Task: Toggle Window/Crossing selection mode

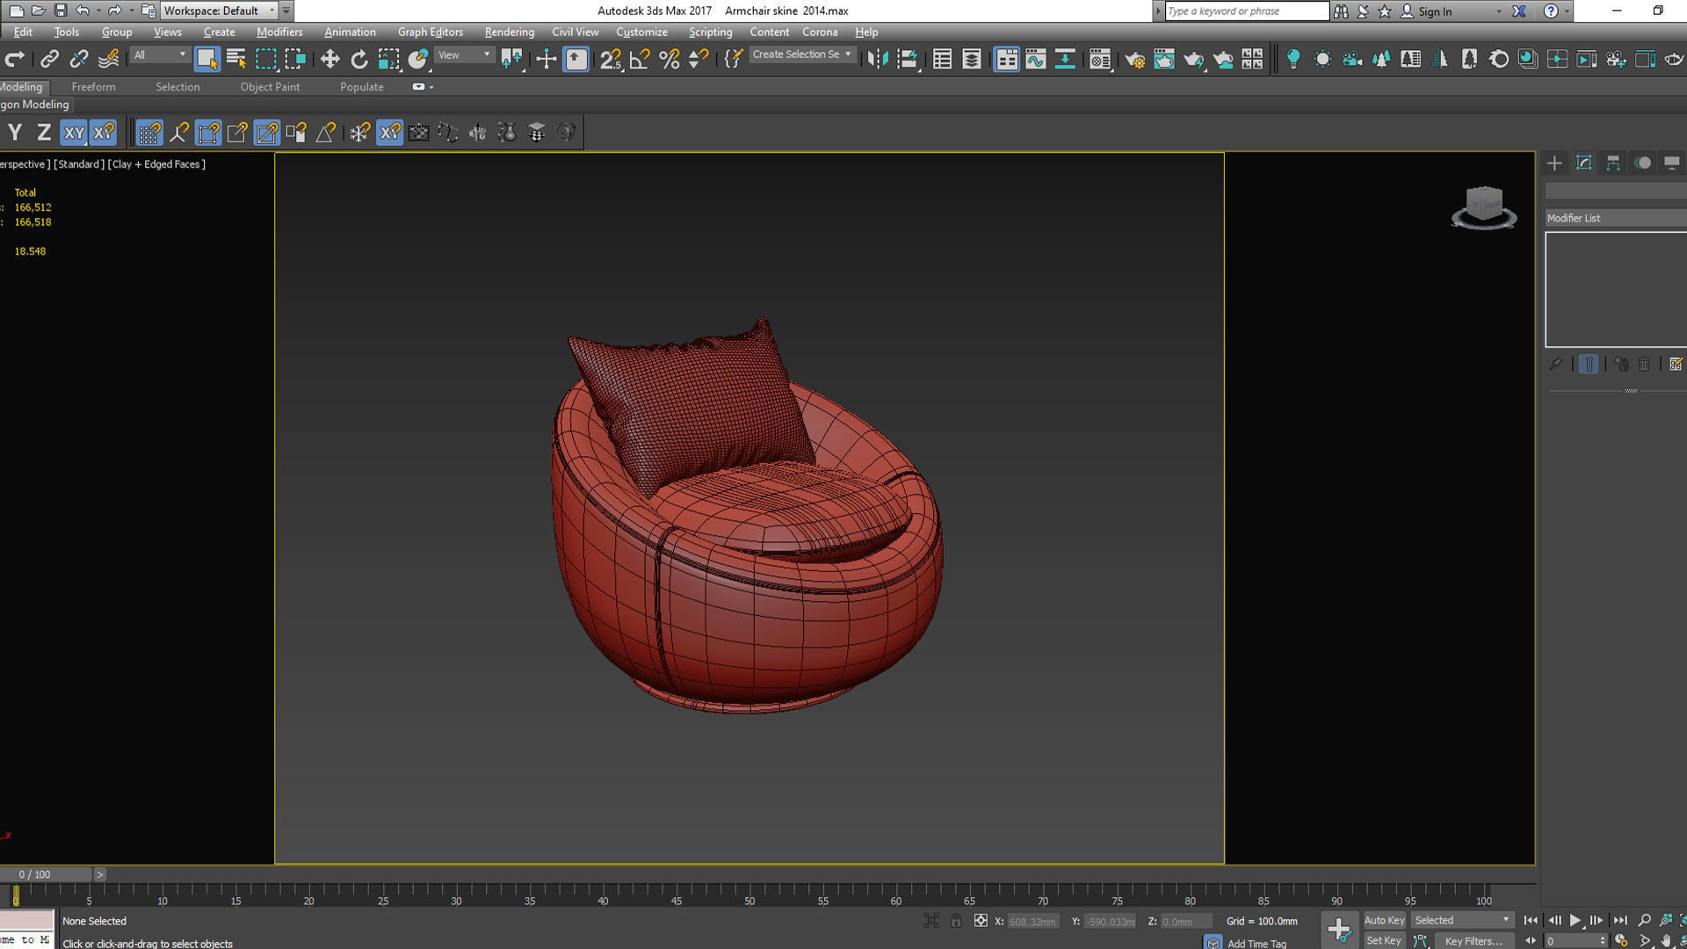Action: 295,59
